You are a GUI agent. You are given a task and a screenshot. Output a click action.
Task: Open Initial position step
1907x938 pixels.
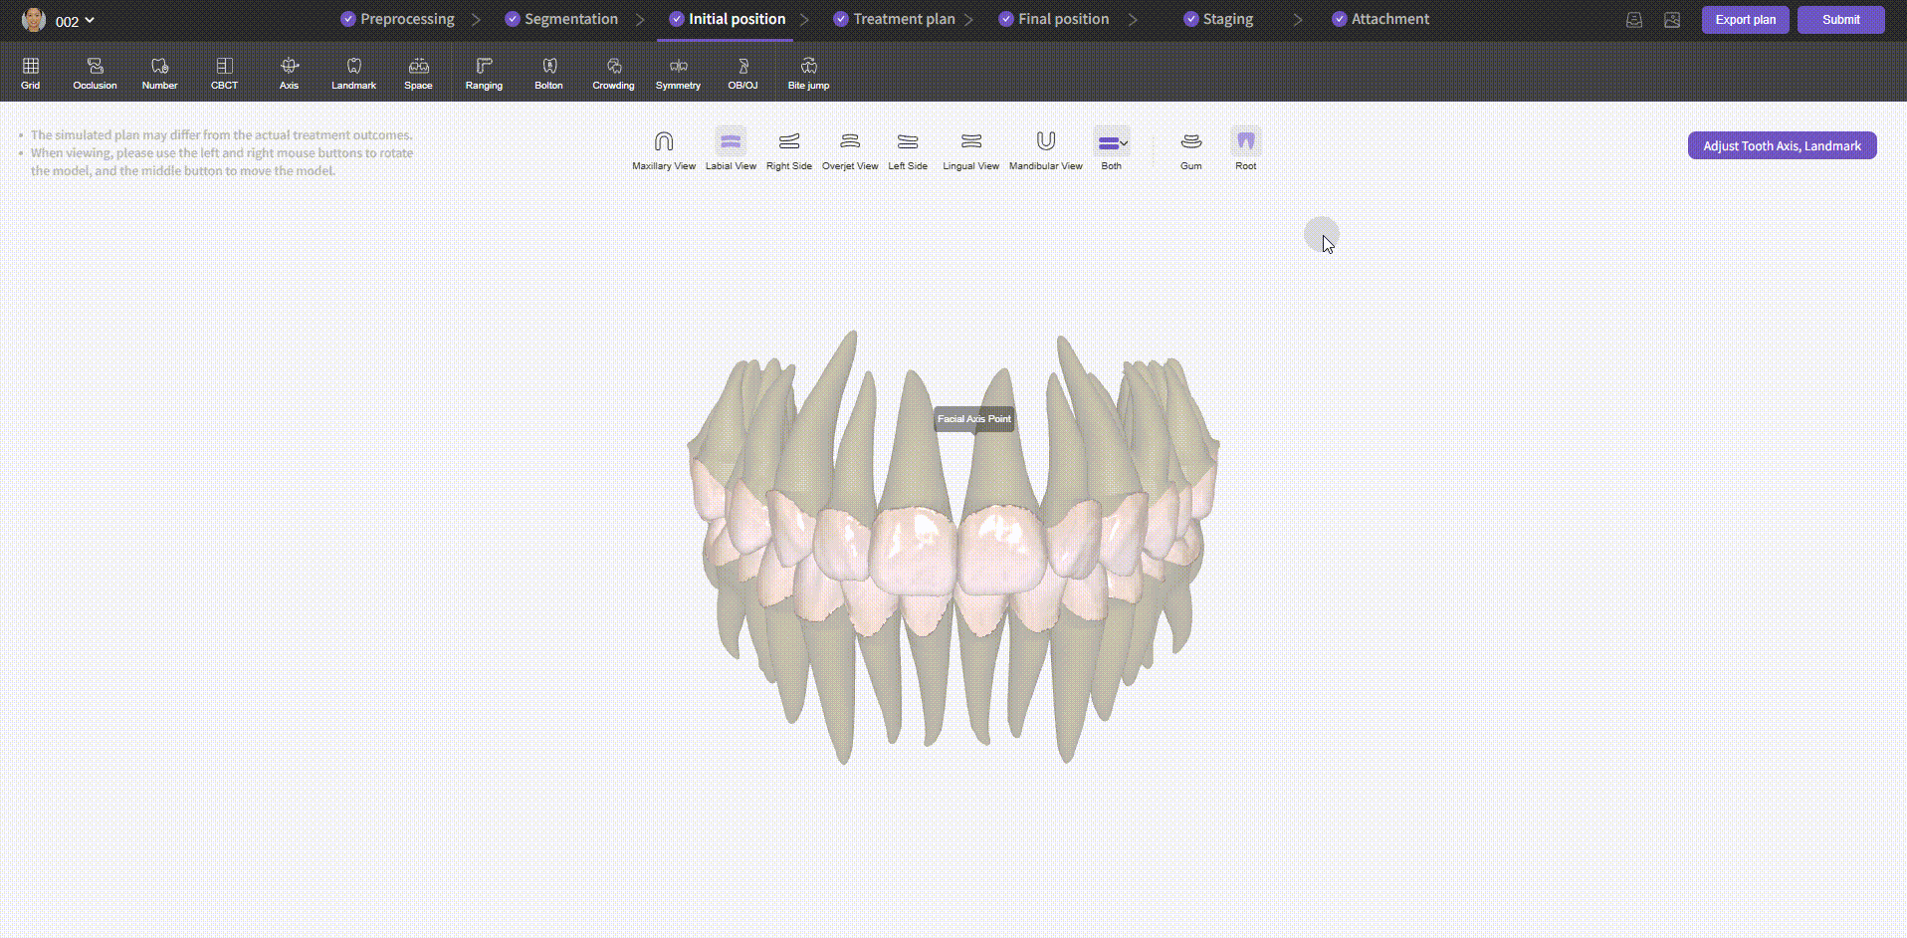[728, 19]
